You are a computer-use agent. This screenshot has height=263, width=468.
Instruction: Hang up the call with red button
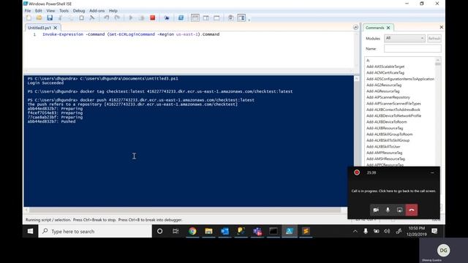click(412, 210)
